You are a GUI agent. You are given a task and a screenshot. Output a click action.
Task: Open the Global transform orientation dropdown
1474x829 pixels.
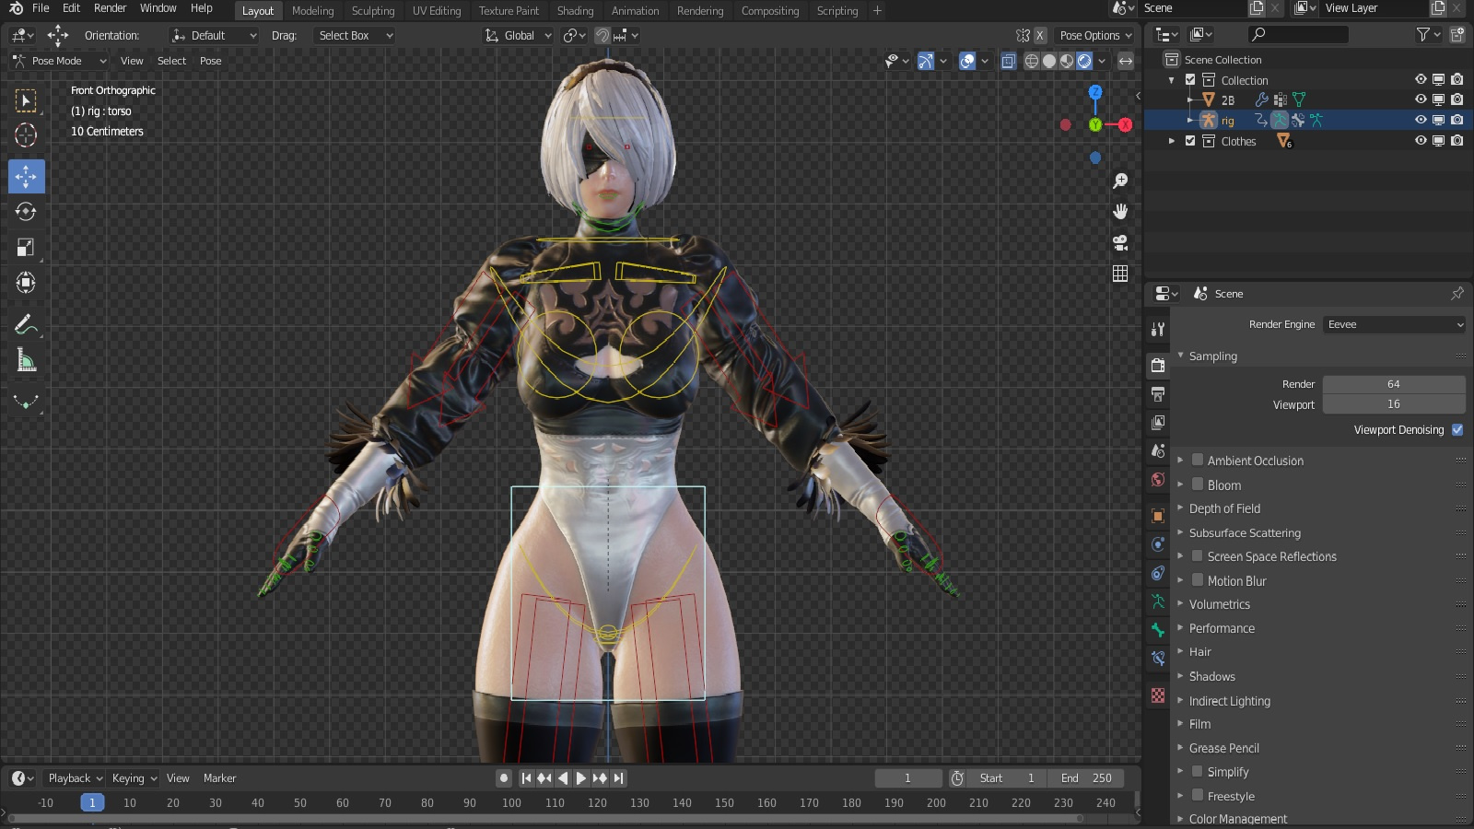click(x=519, y=35)
